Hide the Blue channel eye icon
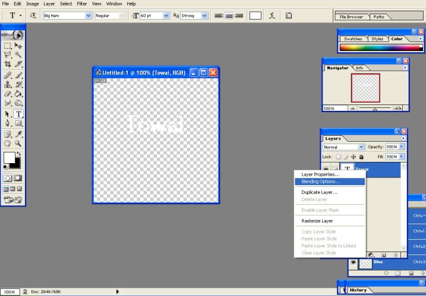The width and height of the screenshot is (426, 296). click(353, 262)
